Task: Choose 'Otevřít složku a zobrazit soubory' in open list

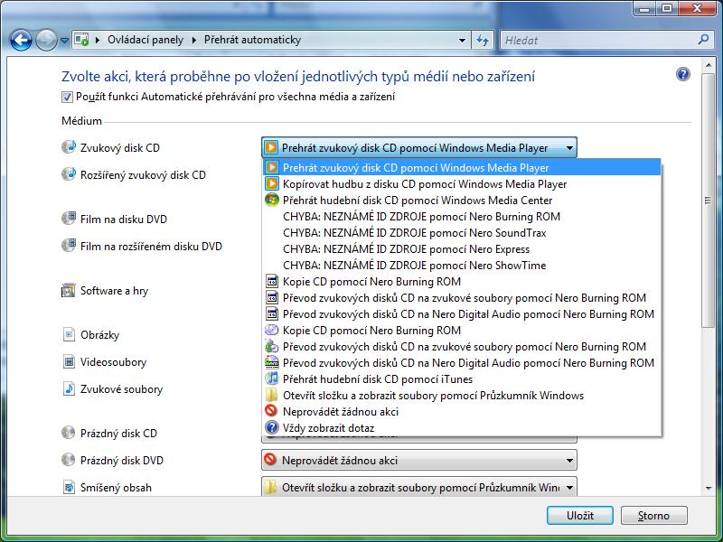Action: (462, 396)
